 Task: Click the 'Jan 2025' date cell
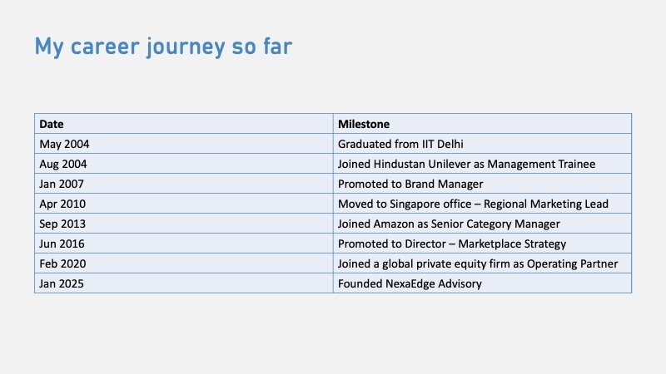click(183, 284)
